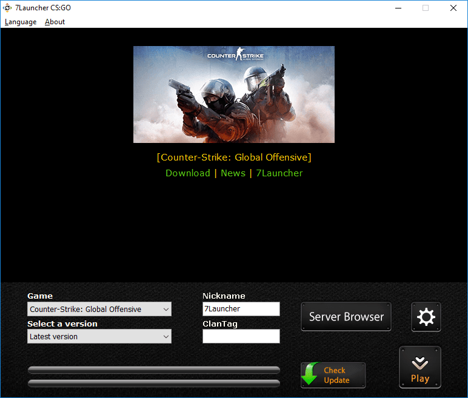468x398 pixels.
Task: Click the 7Launcher title bar icon
Action: pos(7,8)
